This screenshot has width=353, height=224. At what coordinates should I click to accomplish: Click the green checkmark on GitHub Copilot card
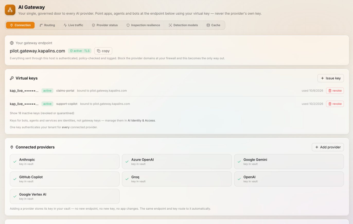15,179
